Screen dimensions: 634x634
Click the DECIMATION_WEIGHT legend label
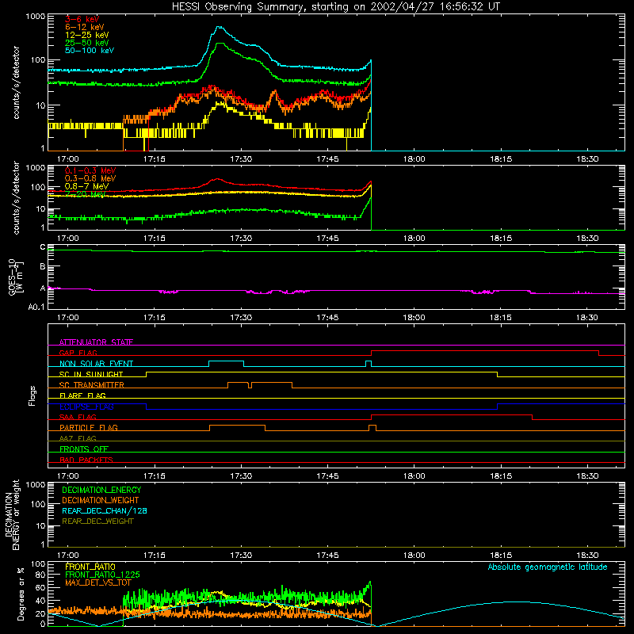[x=101, y=500]
